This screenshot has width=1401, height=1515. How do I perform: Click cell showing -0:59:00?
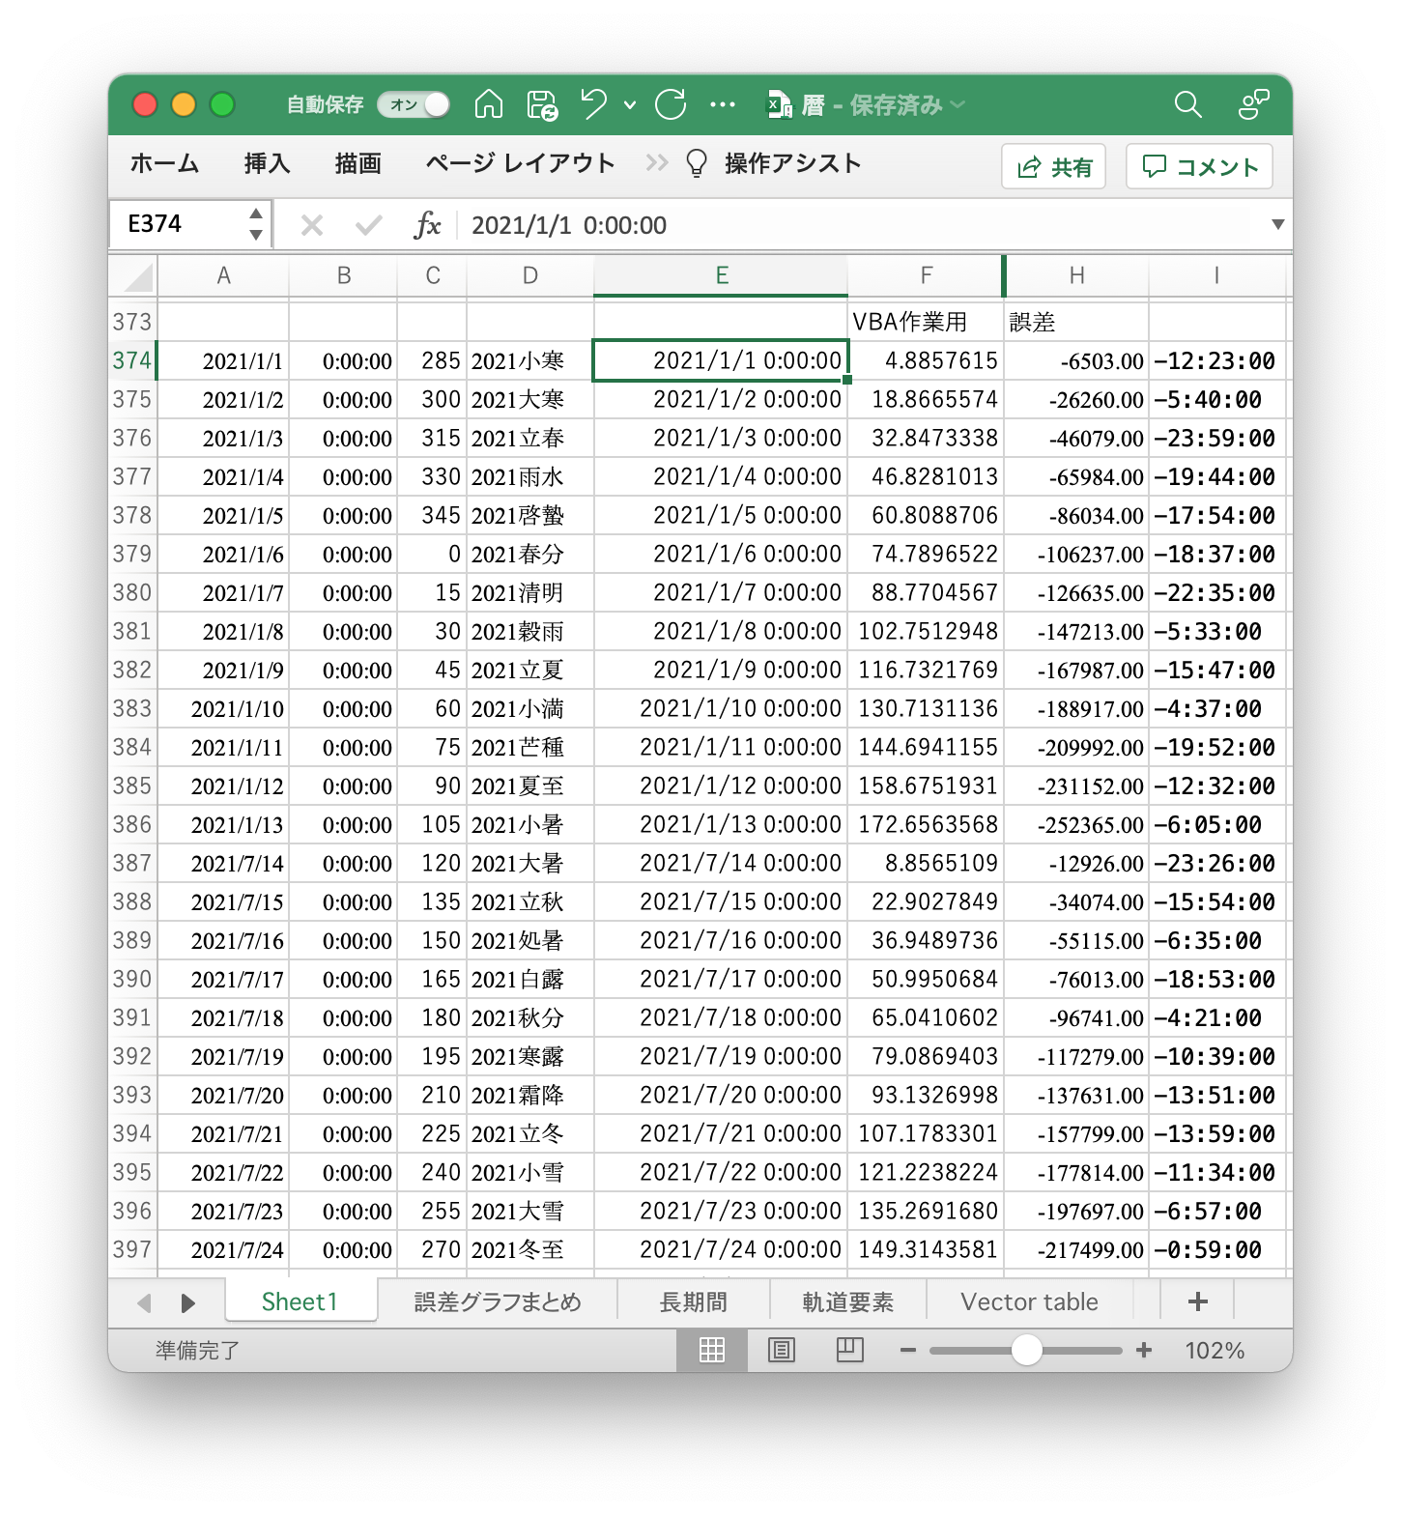click(1217, 1249)
